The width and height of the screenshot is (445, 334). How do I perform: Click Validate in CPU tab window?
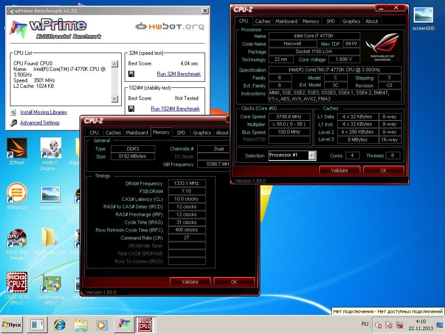pyautogui.click(x=339, y=170)
